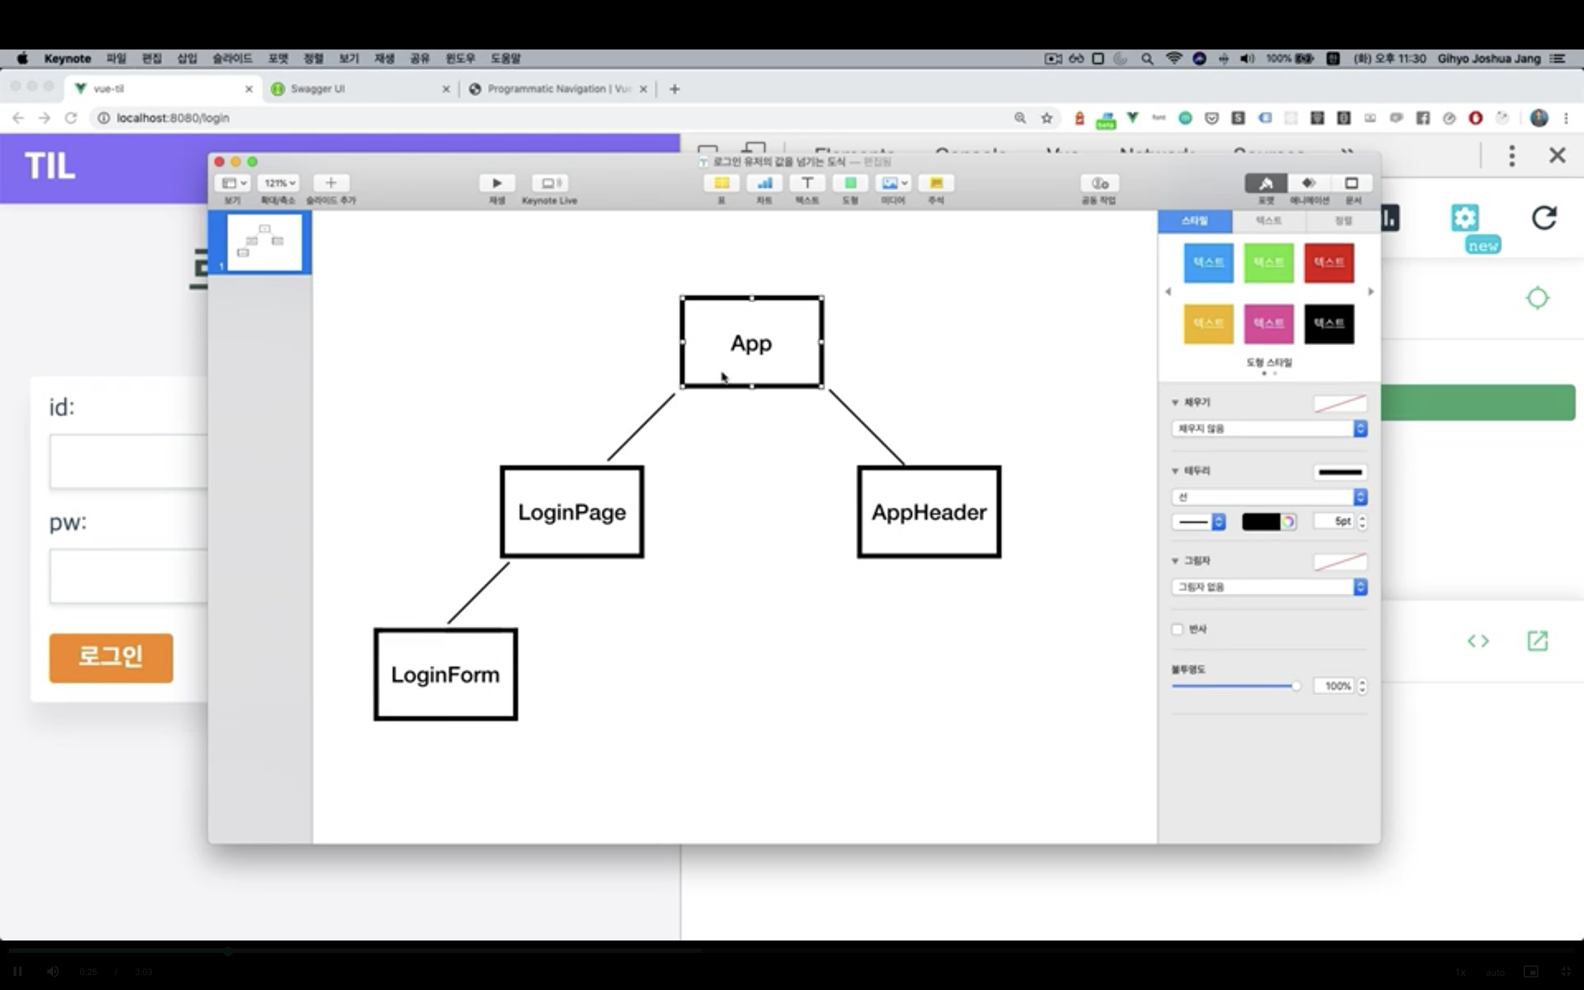The height and width of the screenshot is (990, 1584).
Task: Enable the Reflection checkbox
Action: 1177,629
